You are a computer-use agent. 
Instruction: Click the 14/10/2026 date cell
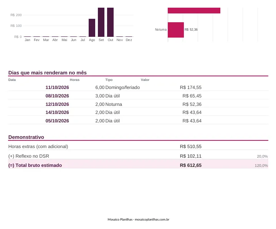(57, 112)
